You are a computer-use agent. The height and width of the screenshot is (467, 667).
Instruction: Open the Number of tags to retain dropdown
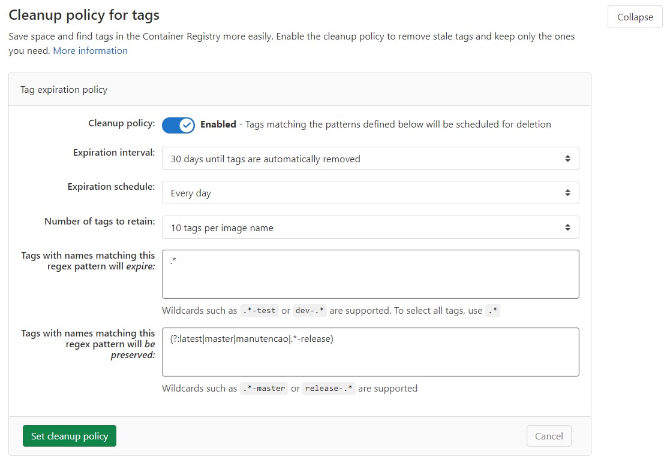370,228
